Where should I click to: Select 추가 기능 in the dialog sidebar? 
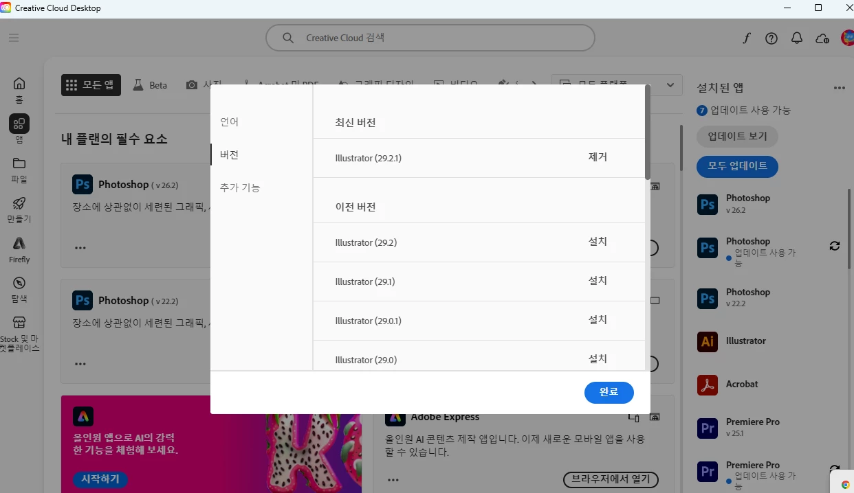click(x=240, y=187)
